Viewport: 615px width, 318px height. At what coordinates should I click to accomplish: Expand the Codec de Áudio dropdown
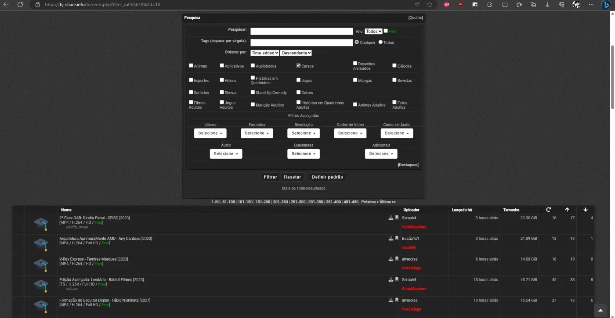pyautogui.click(x=397, y=133)
